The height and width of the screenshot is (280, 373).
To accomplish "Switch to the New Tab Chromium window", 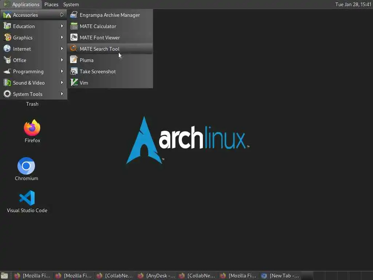I will point(280,276).
